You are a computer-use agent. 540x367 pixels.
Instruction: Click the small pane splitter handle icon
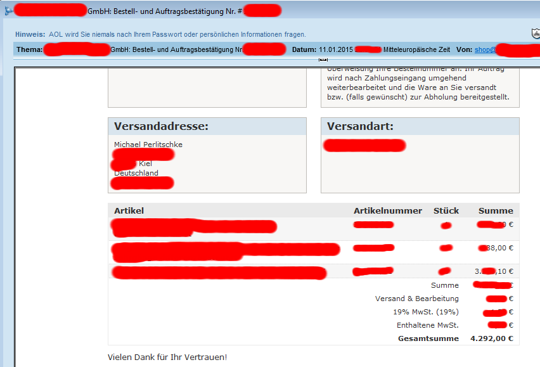(x=323, y=59)
